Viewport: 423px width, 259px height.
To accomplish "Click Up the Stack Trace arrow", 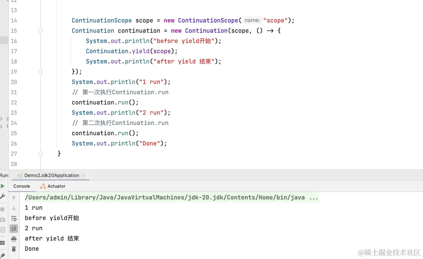I will pyautogui.click(x=14, y=198).
